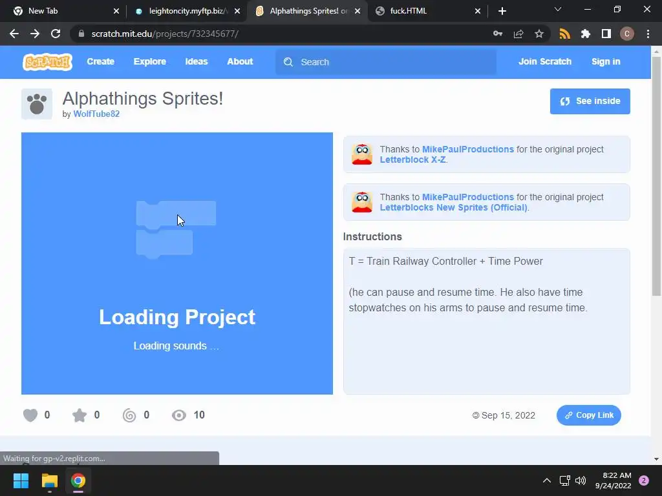Click WolfTube82's paw avatar thumbnail
This screenshot has height=496, width=662.
point(37,104)
